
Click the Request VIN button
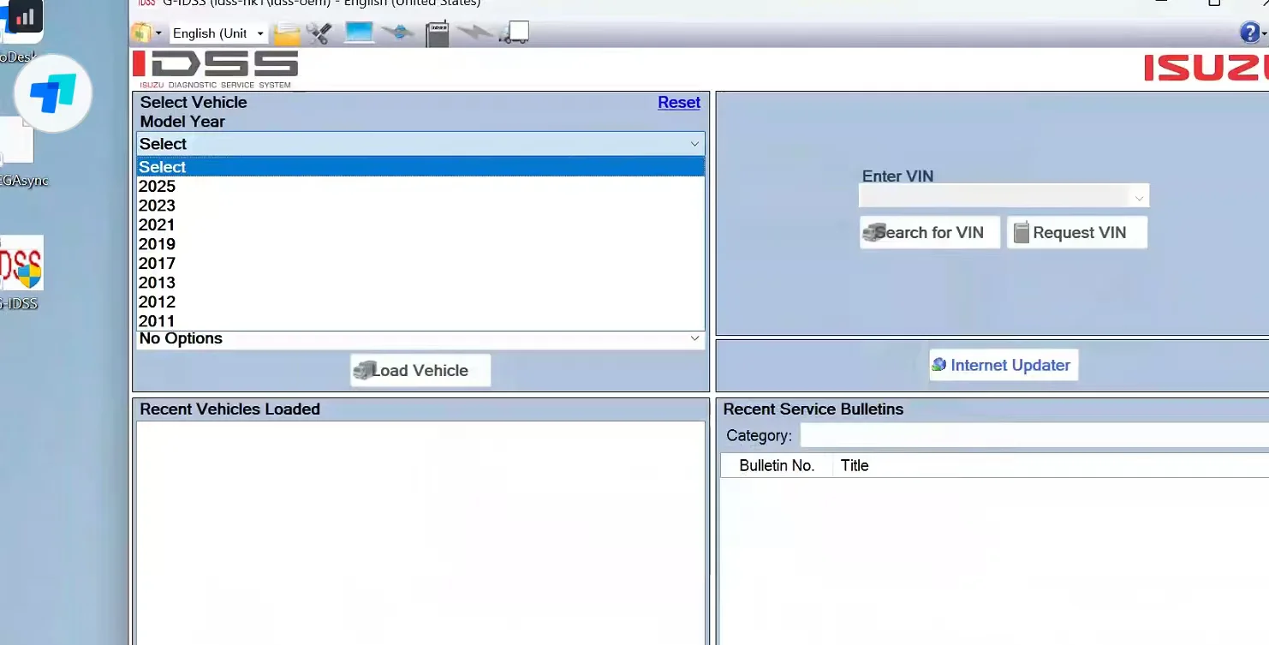(x=1077, y=232)
